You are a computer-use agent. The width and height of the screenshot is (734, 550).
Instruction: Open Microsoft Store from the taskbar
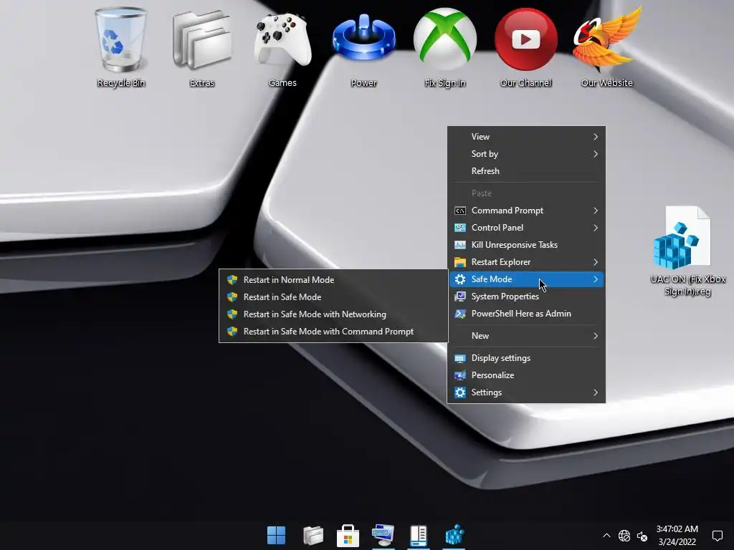pyautogui.click(x=348, y=535)
